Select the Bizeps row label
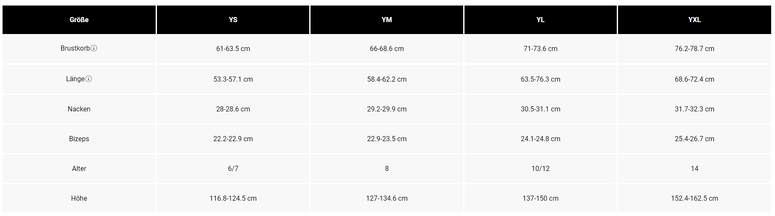Viewport: 775px width, 216px height. [x=79, y=139]
